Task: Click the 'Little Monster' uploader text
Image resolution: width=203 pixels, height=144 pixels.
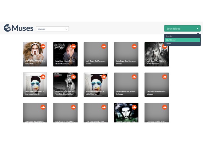Action: pos(91,94)
